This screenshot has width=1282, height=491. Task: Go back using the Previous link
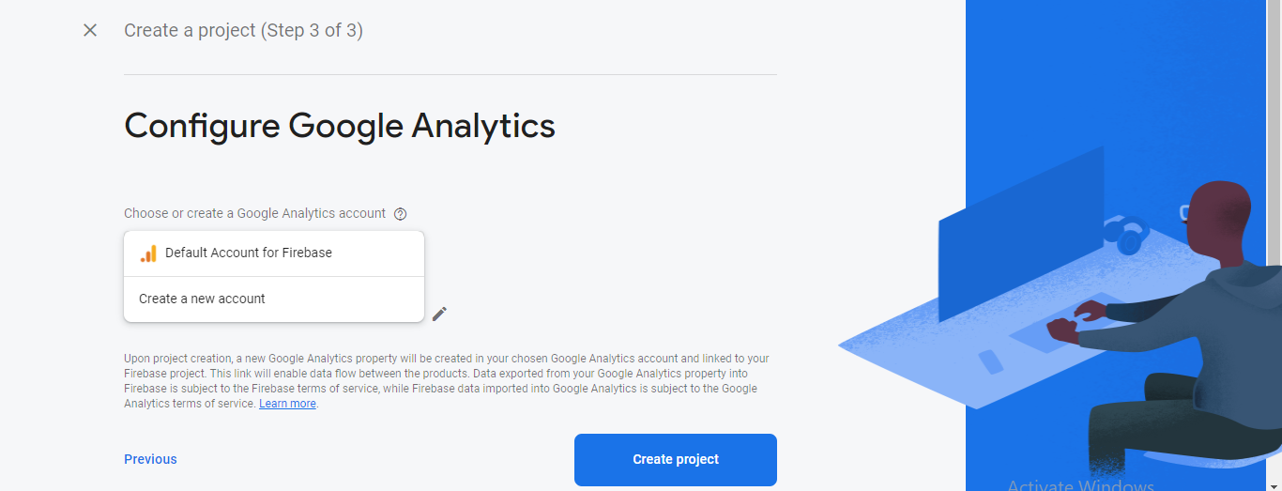(150, 459)
